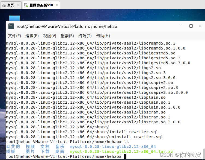Click the line ending in libdigestmd5.so
The width and height of the screenshot is (205, 160).
click(91, 53)
